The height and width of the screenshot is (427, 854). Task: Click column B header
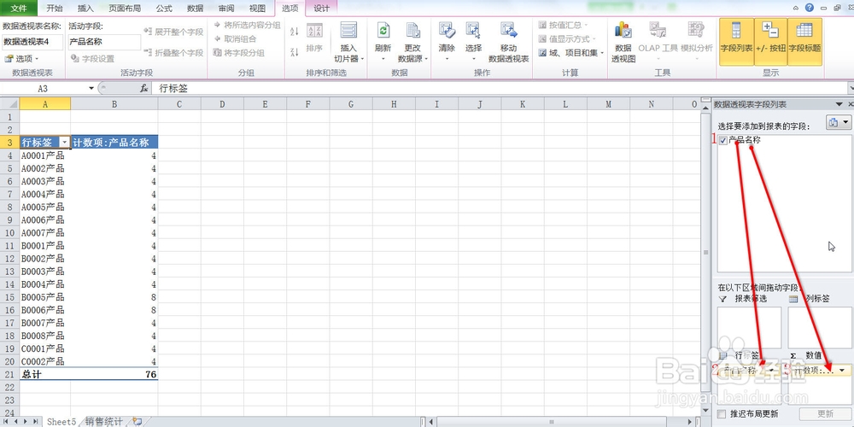click(x=114, y=104)
